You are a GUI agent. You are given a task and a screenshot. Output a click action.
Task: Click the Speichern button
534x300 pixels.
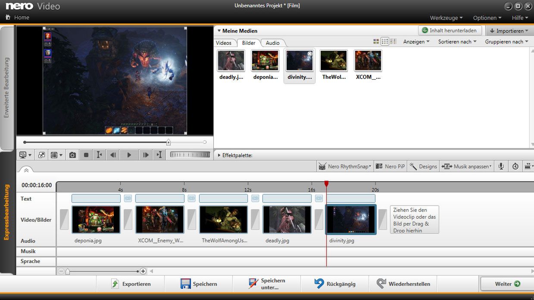[199, 284]
